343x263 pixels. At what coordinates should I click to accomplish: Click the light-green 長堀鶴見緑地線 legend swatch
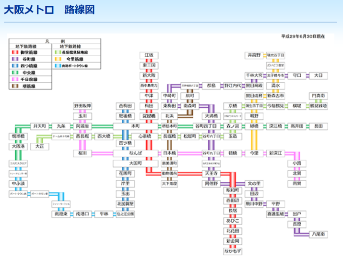click(x=58, y=52)
